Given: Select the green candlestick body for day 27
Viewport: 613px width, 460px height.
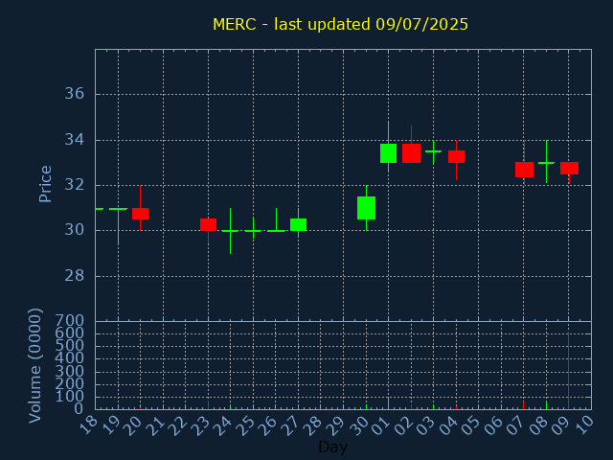Looking at the screenshot, I should click(298, 224).
